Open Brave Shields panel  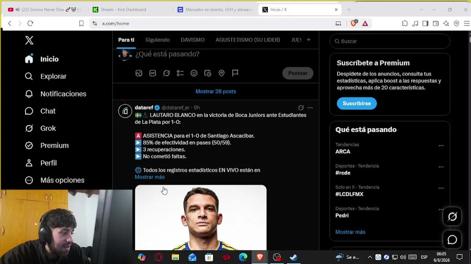coord(354,23)
